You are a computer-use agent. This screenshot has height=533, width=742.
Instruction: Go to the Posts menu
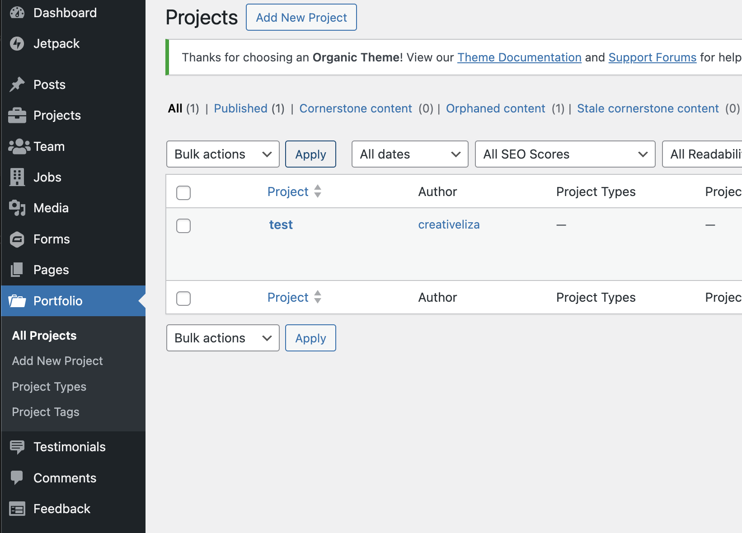(49, 84)
